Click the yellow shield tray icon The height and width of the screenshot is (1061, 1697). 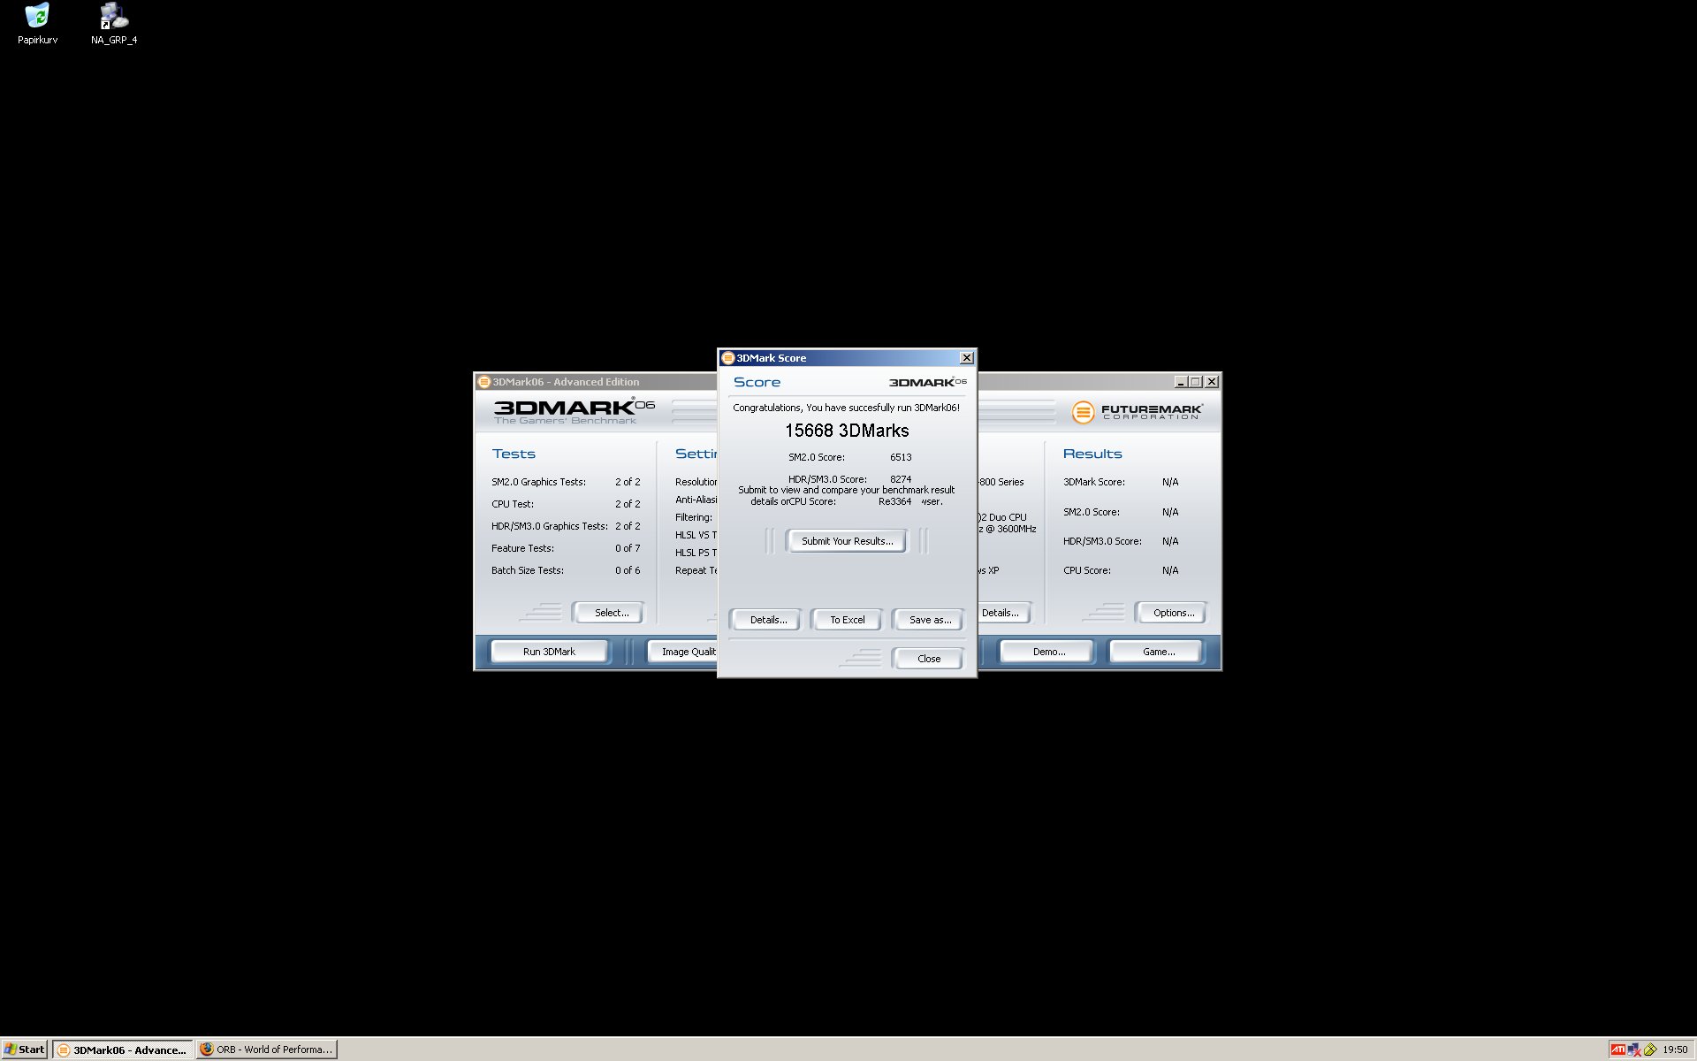pyautogui.click(x=1649, y=1050)
